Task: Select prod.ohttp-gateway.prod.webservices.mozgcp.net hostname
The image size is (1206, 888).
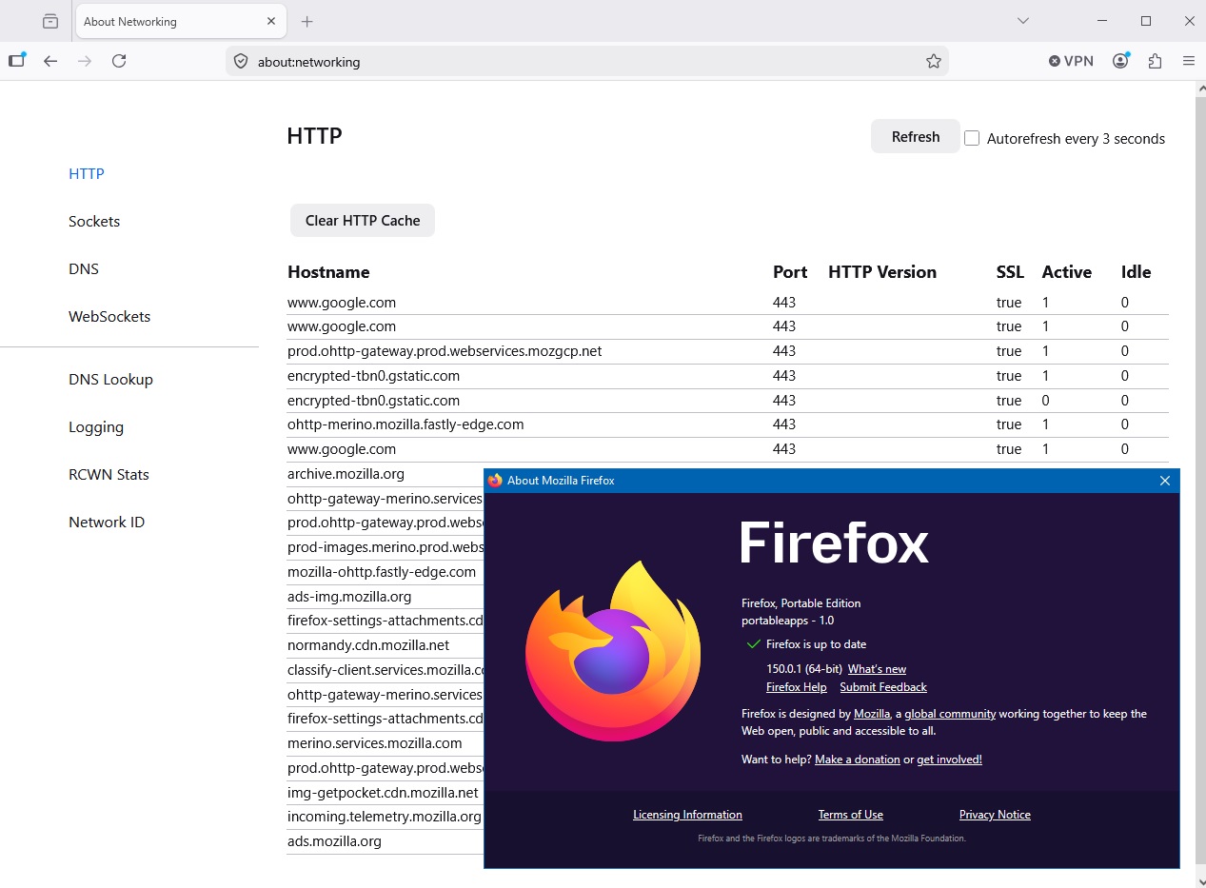Action: click(445, 351)
